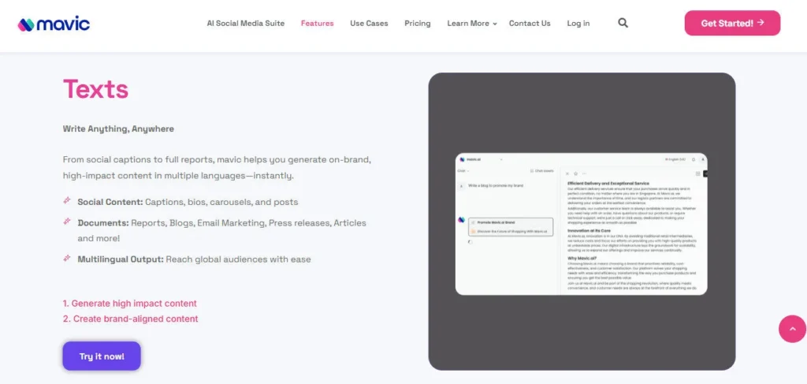Expand the Learn More dropdown menu
This screenshot has width=807, height=384.
471,24
